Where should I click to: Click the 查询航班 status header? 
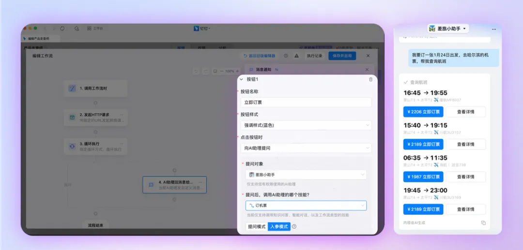(415, 82)
